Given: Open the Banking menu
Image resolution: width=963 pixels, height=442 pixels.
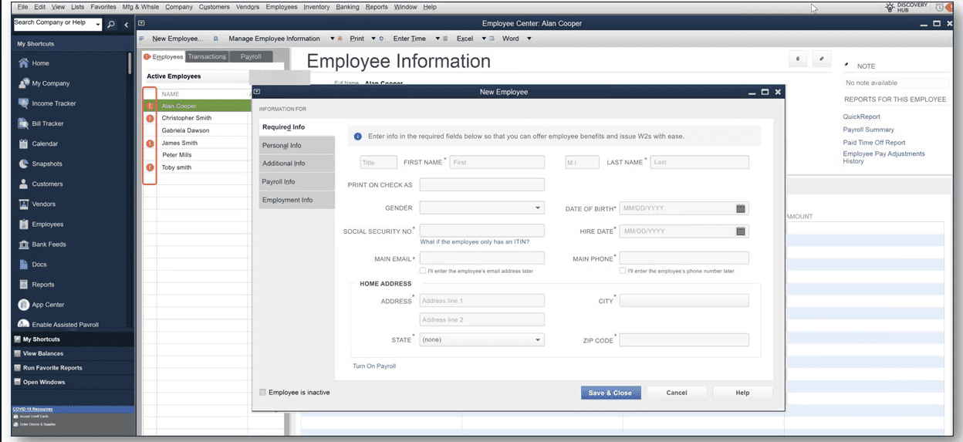Looking at the screenshot, I should (347, 7).
